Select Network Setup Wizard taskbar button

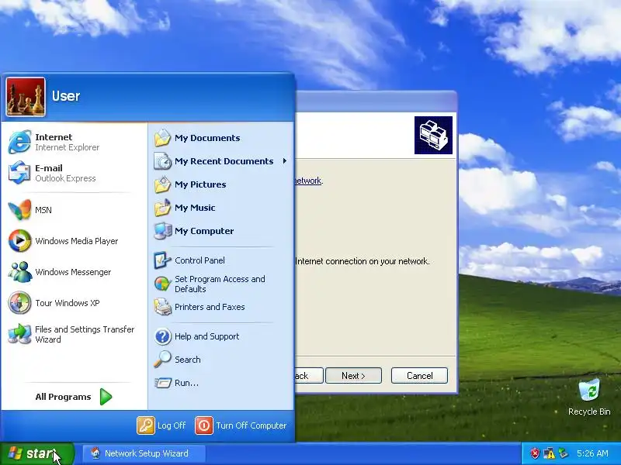click(x=144, y=453)
